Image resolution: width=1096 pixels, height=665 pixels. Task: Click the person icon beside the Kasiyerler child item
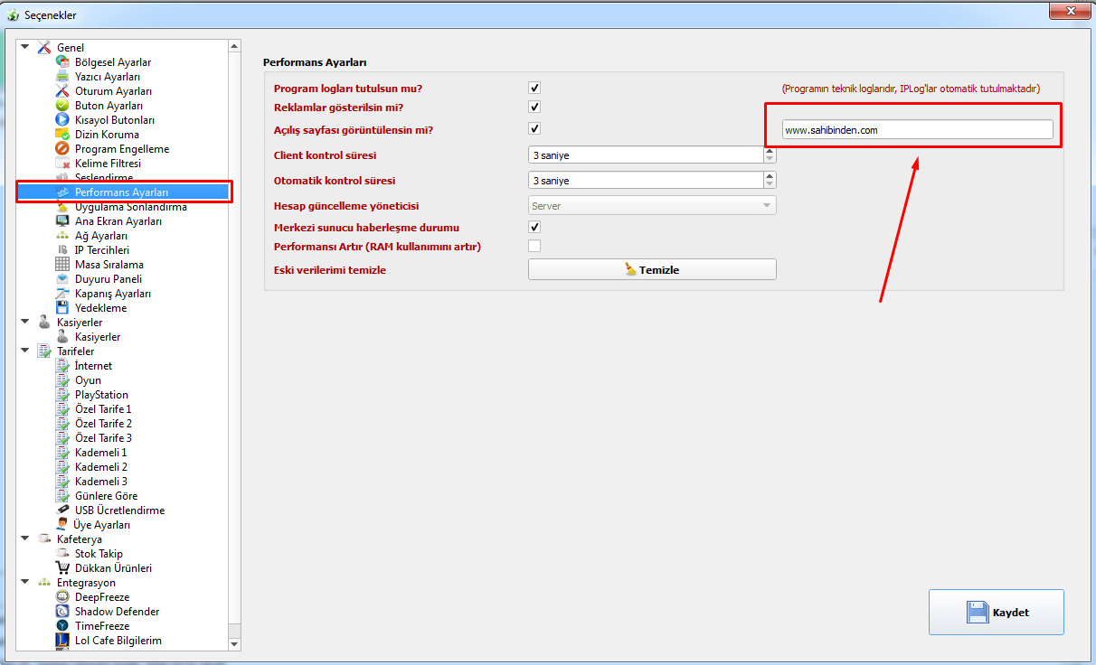62,337
